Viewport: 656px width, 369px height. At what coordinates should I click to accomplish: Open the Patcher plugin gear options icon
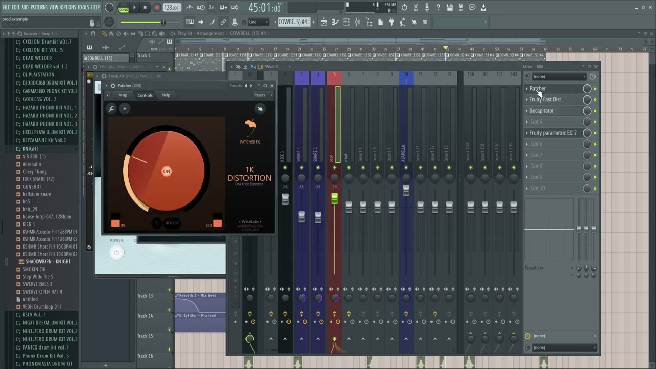tap(113, 86)
